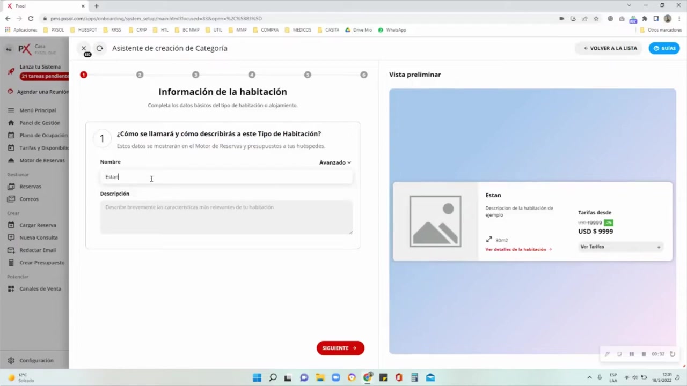Open Ver detalles de la habitación link
The width and height of the screenshot is (687, 386).
[x=515, y=249]
